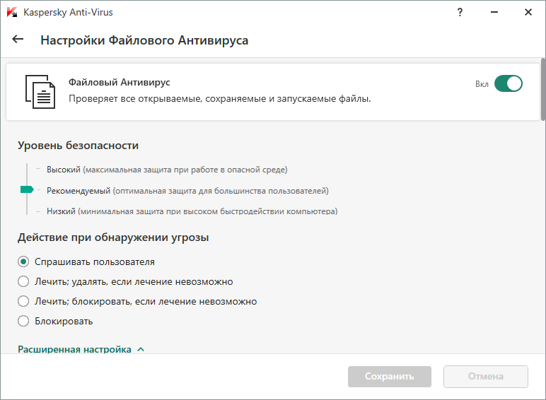
Task: Close the Kaspersky Anti-Virus window
Action: [528, 12]
